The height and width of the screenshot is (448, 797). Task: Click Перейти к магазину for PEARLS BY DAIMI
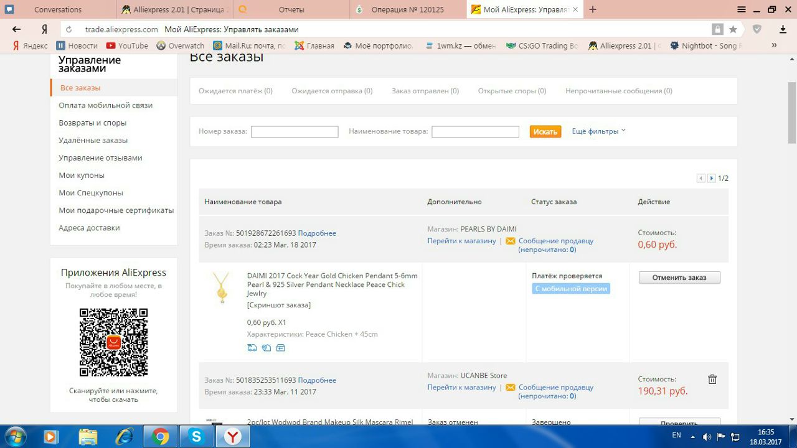click(461, 241)
